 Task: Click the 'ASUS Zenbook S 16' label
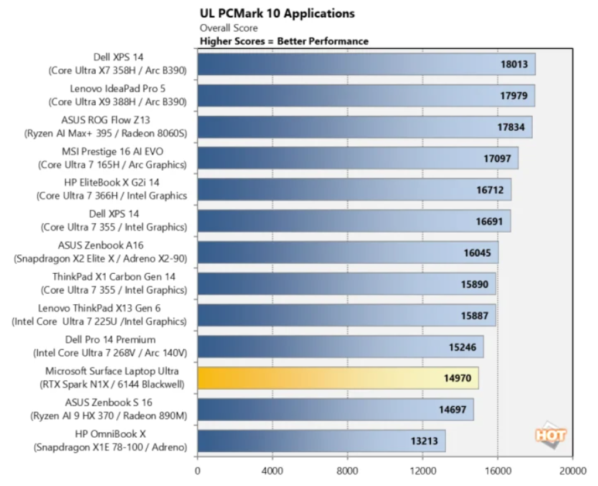pyautogui.click(x=109, y=402)
